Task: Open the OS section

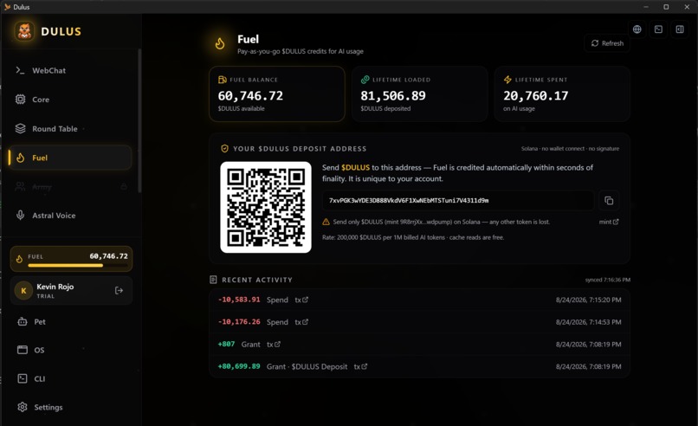Action: [70, 350]
